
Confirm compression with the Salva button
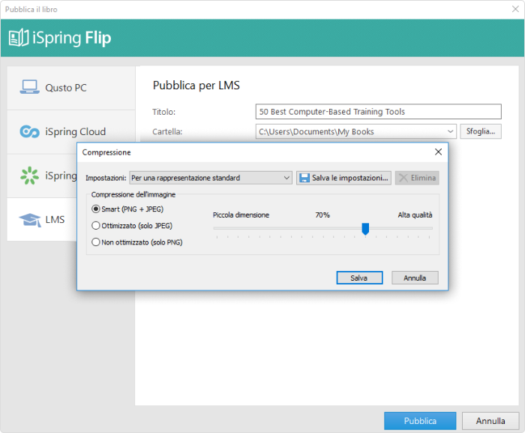(359, 278)
